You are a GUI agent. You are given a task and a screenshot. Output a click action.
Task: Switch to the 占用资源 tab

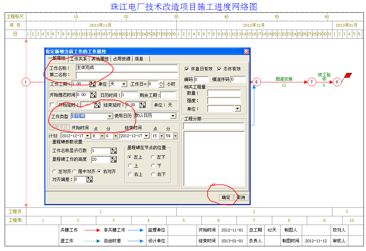pyautogui.click(x=122, y=59)
